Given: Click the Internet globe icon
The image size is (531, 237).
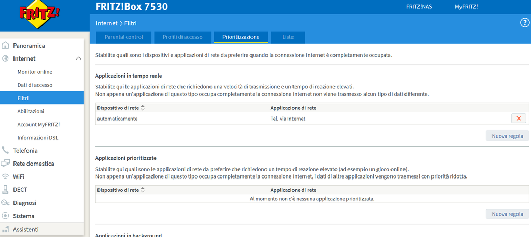Looking at the screenshot, I should click(5, 58).
